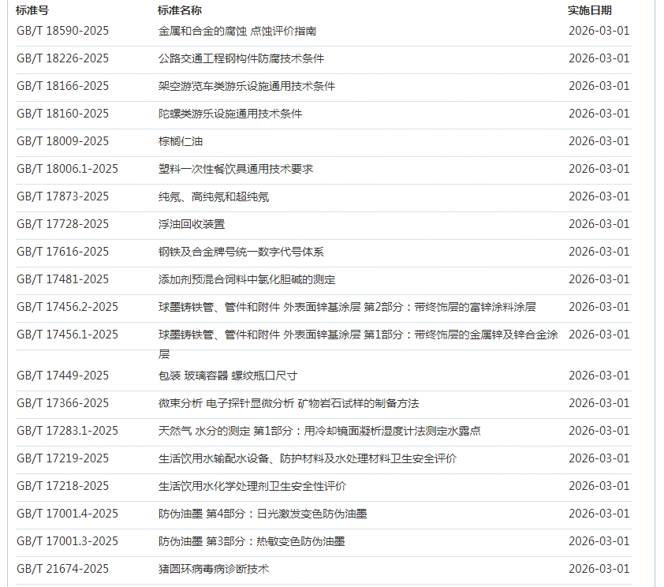Open 陀螺类游乐设施通用技术条件 standard
664x587 pixels.
[x=229, y=114]
